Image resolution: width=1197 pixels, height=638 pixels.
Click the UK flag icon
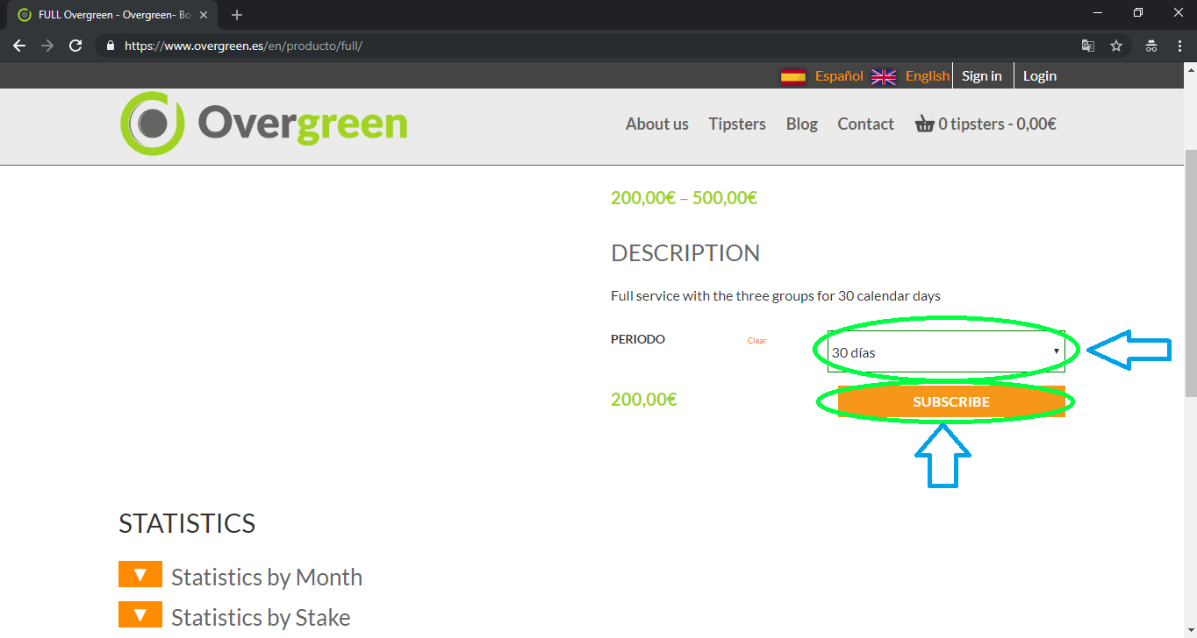tap(884, 76)
